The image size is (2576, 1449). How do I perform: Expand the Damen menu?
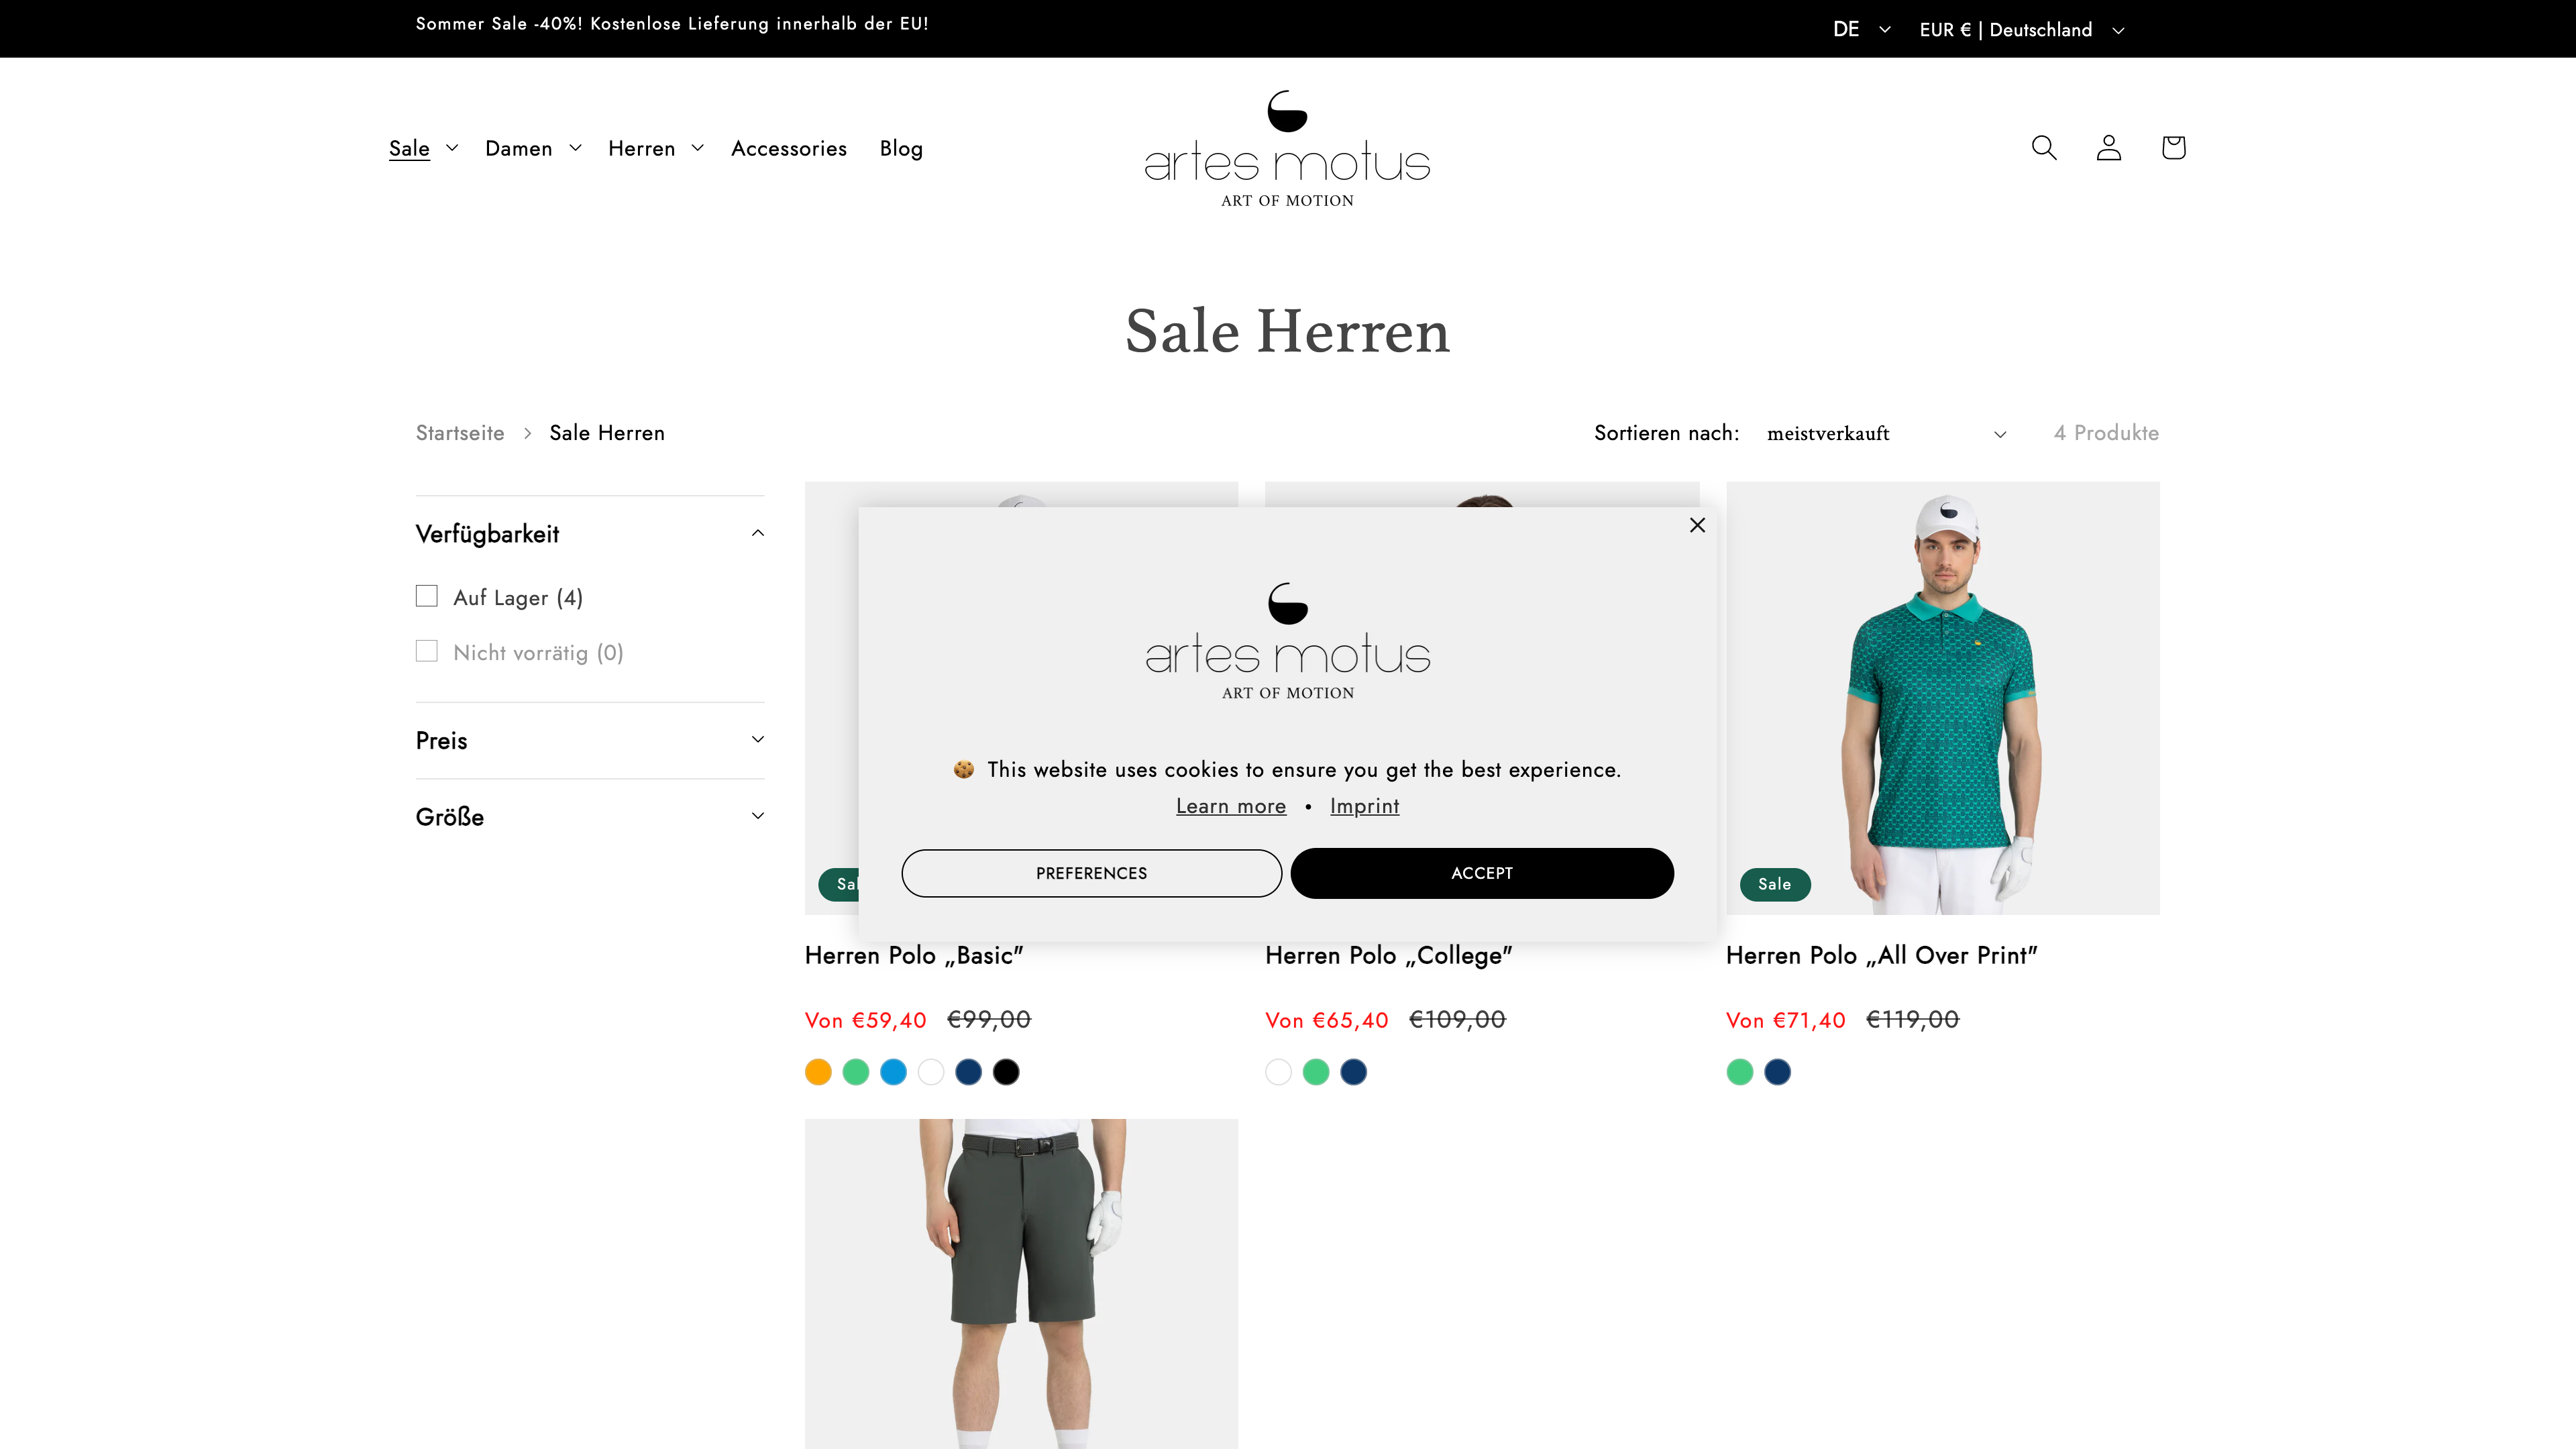pyautogui.click(x=533, y=148)
